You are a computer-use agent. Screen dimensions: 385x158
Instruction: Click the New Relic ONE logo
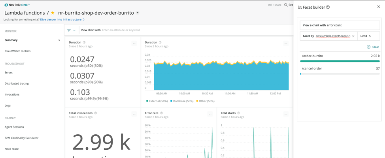17,5
